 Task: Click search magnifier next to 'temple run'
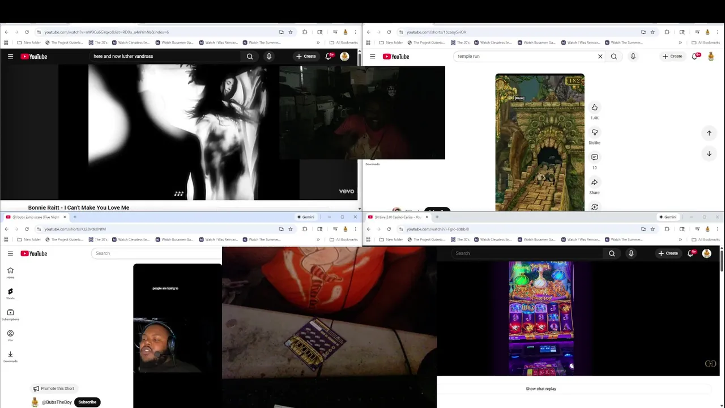click(614, 56)
